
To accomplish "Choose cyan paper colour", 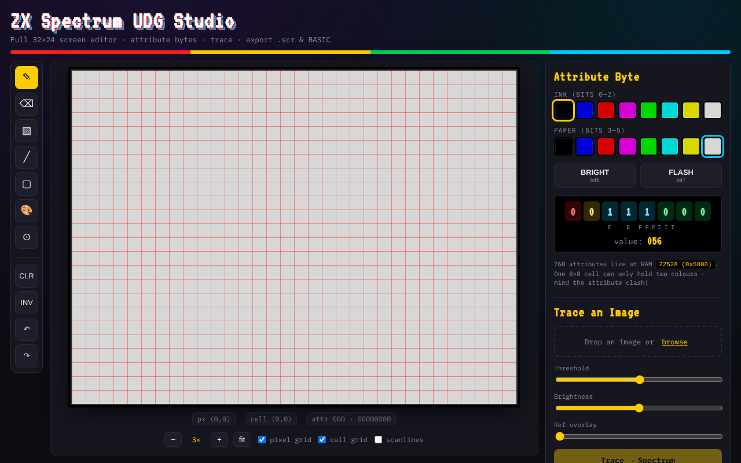I will (x=670, y=146).
